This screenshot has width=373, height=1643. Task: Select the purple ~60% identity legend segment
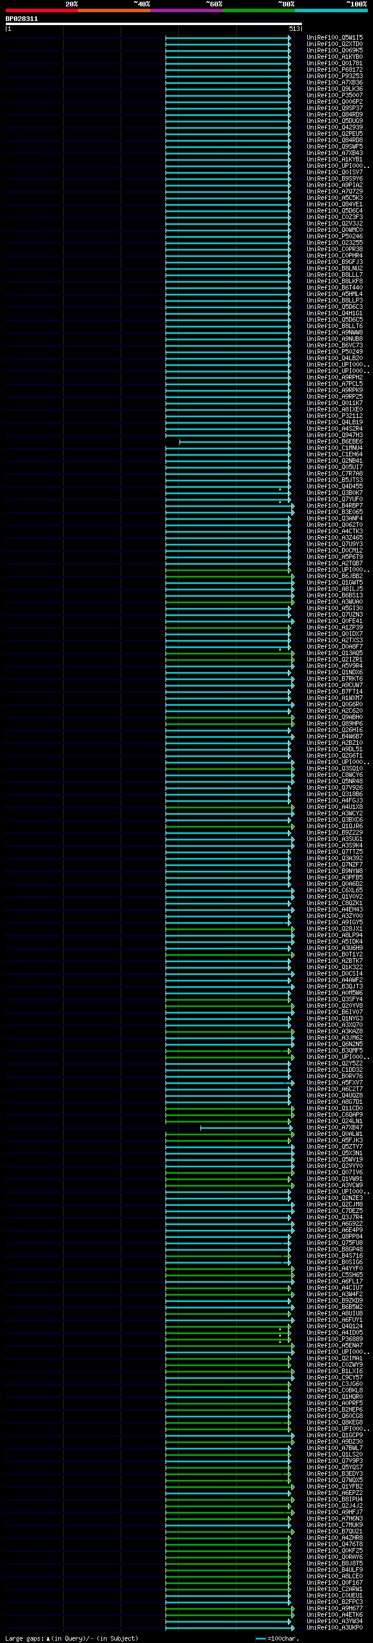[187, 10]
